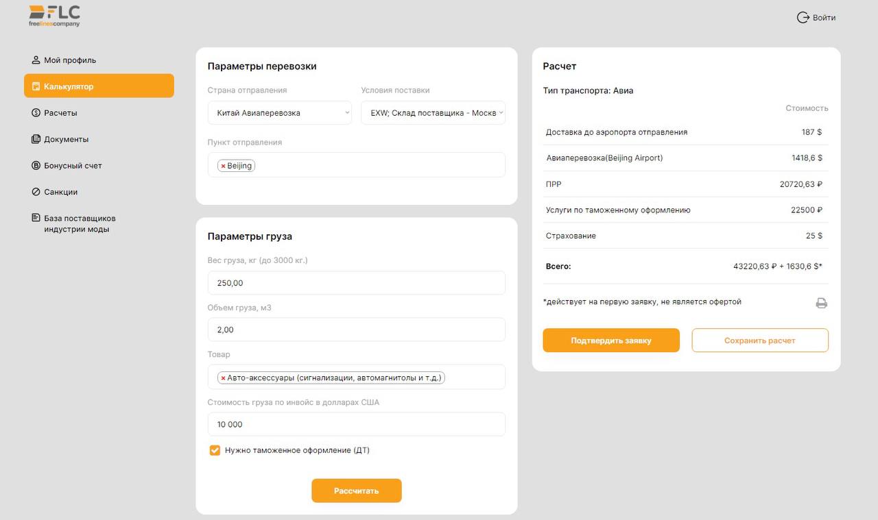Viewport: 878px width, 520px height.
Task: Remove the Авто-аксессуары product tag
Action: [x=223, y=377]
